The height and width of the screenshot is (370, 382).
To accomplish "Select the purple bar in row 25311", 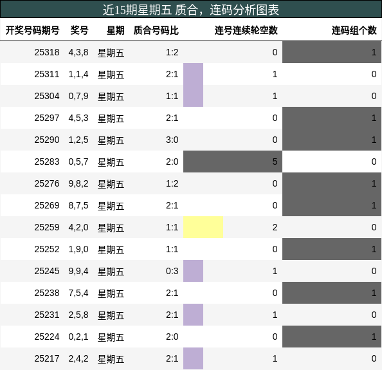I will point(193,74).
